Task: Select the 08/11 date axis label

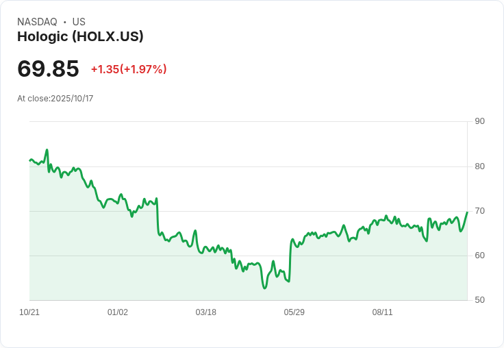Action: tap(383, 312)
